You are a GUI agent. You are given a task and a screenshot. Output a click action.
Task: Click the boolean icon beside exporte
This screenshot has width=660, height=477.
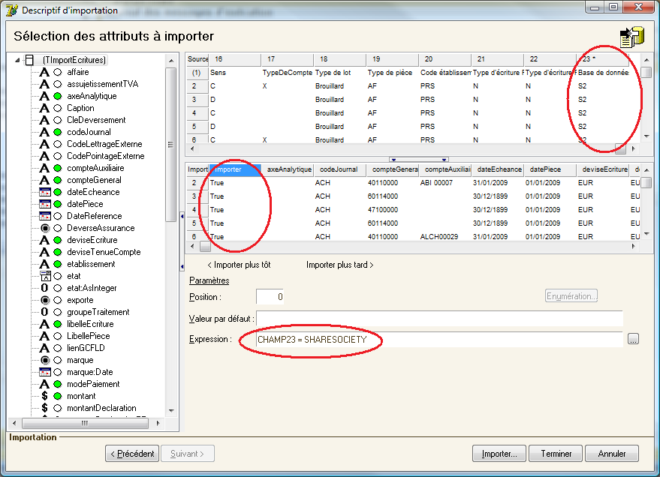click(44, 300)
